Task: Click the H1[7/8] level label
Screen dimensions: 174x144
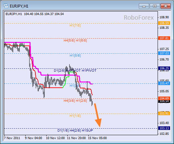Action: 75,26
